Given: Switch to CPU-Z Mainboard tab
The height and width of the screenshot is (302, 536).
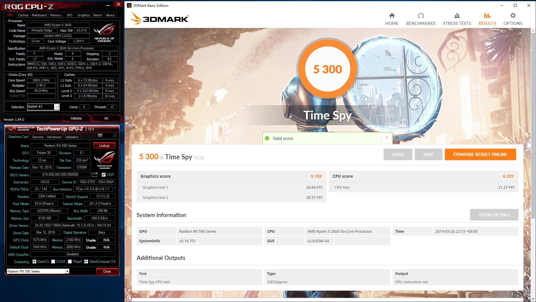Looking at the screenshot, I should 39,15.
